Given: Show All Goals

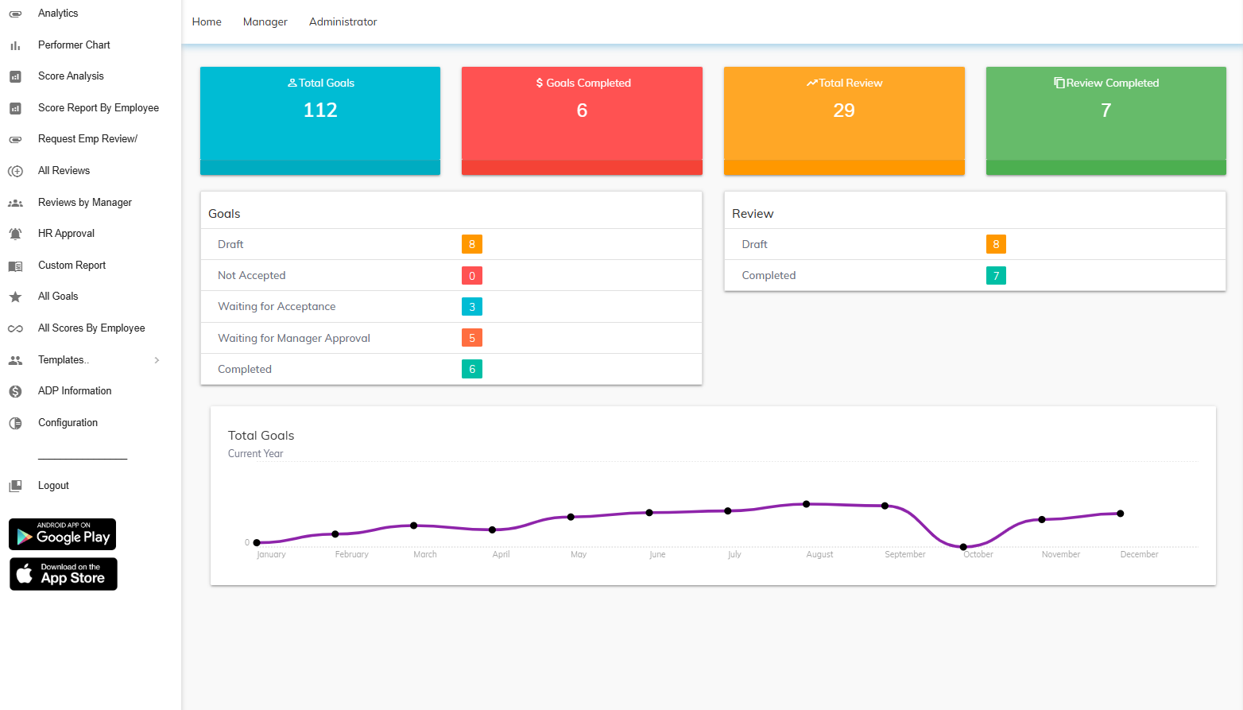Looking at the screenshot, I should [x=58, y=297].
